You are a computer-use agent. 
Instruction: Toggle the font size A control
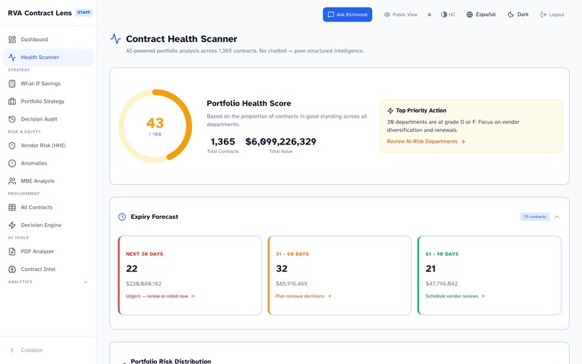(x=430, y=15)
